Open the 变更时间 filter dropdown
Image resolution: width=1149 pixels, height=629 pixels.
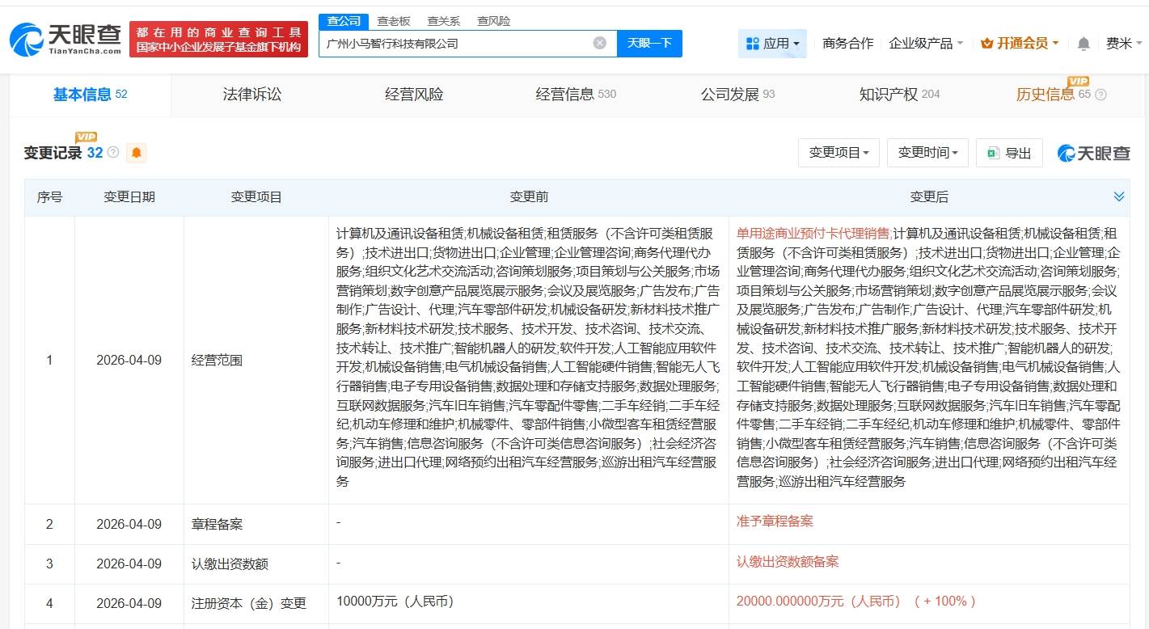click(927, 153)
